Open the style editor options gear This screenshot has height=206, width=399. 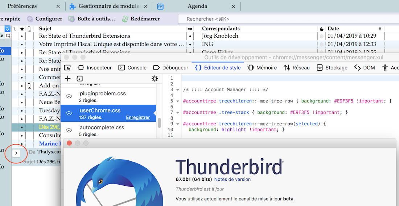point(155,79)
